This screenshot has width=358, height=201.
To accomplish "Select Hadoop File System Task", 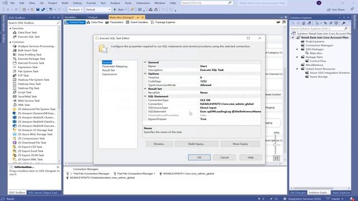I will coord(34,80).
